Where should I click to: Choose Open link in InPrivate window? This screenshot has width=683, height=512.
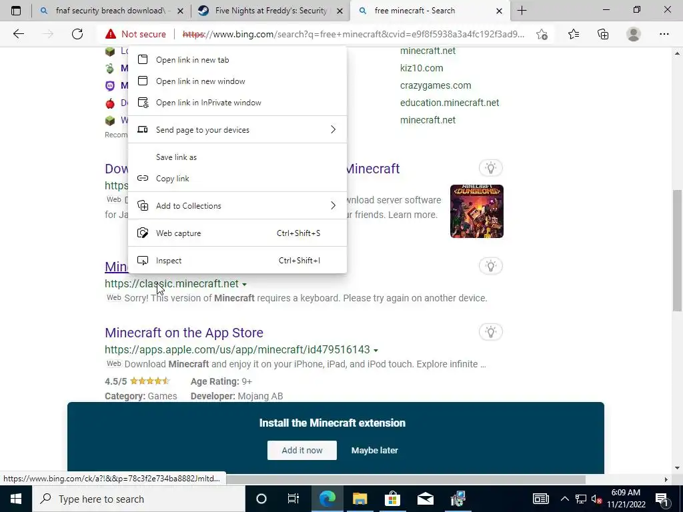click(237, 103)
